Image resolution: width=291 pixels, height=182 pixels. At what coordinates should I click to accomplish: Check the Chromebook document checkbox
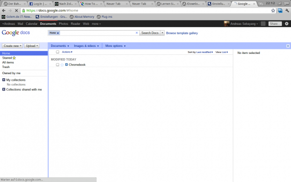point(58,65)
